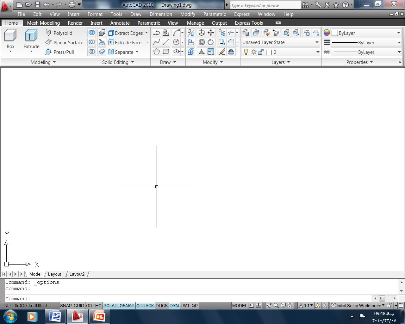Enable GRID display toggle
Viewport: 405px width, 324px height.
click(x=79, y=306)
